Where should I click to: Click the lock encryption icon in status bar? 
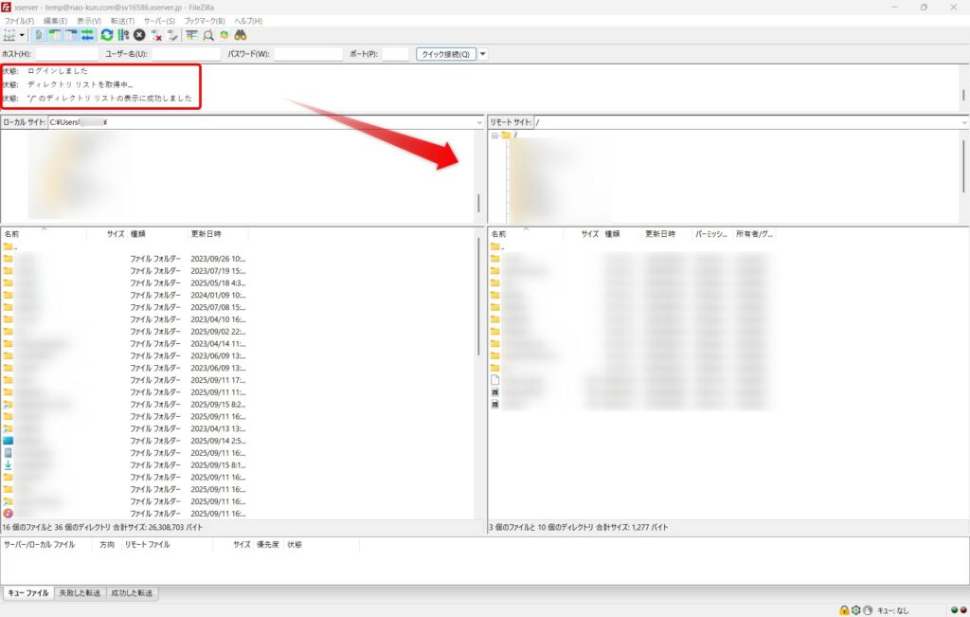pyautogui.click(x=843, y=609)
